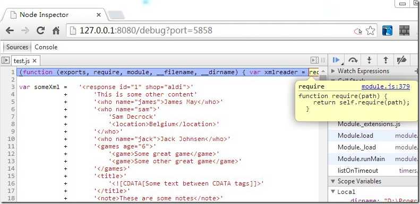The height and width of the screenshot is (204, 420).
Task: Click 'These are some notes' code line
Action: [158, 198]
